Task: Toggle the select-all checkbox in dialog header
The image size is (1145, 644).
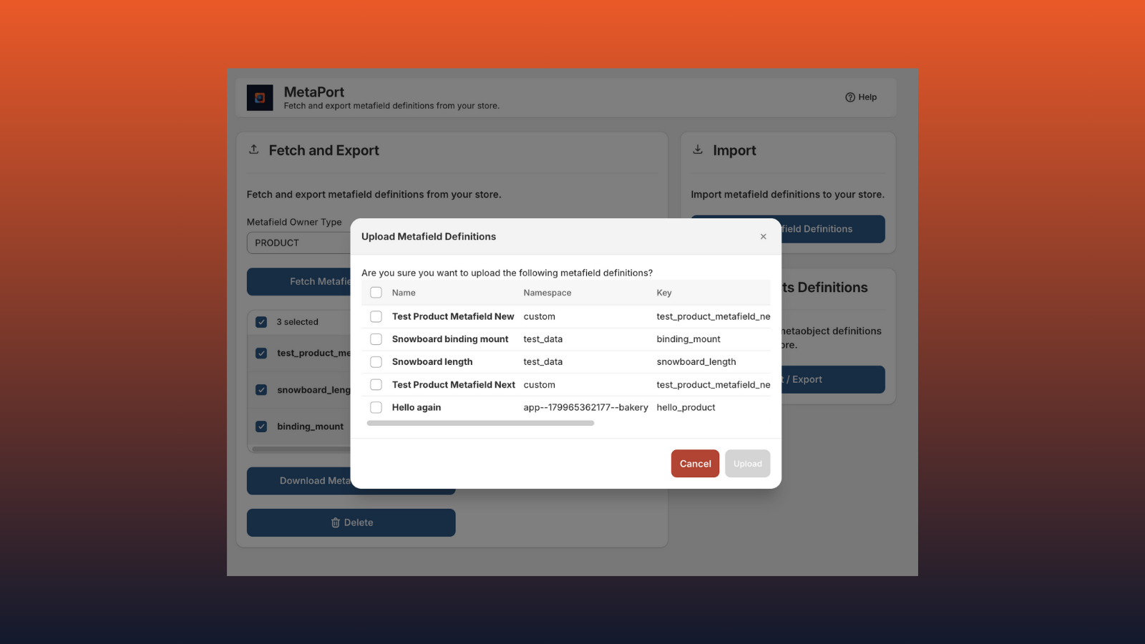Action: (376, 293)
